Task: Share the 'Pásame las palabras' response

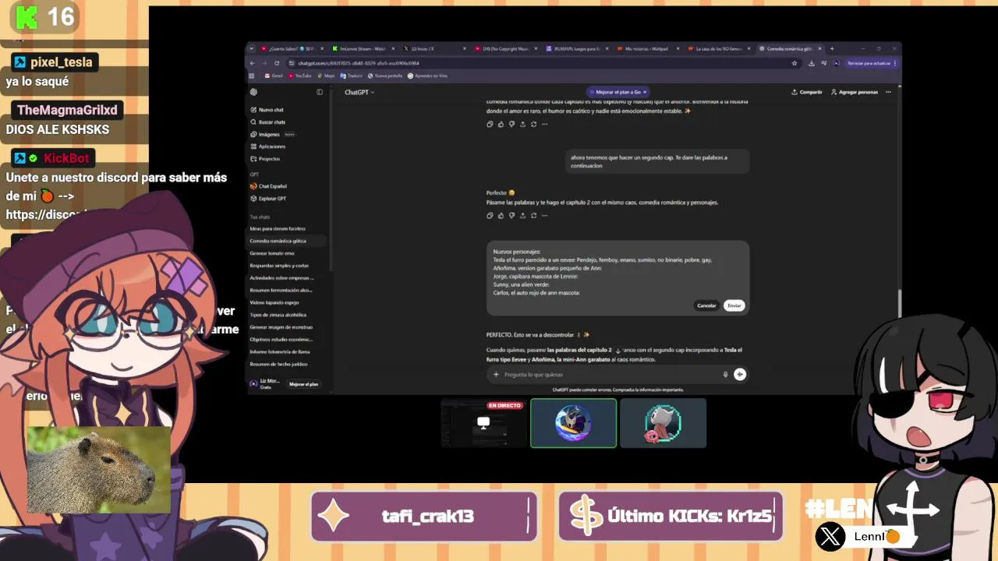Action: [522, 215]
